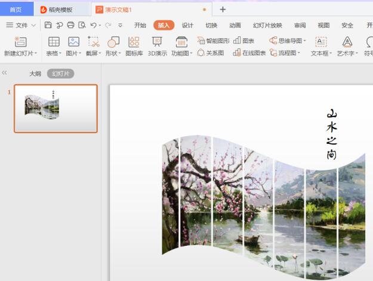Expand the 形状 dropdown arrow
Viewport: 373px width, 281px height.
[119, 53]
